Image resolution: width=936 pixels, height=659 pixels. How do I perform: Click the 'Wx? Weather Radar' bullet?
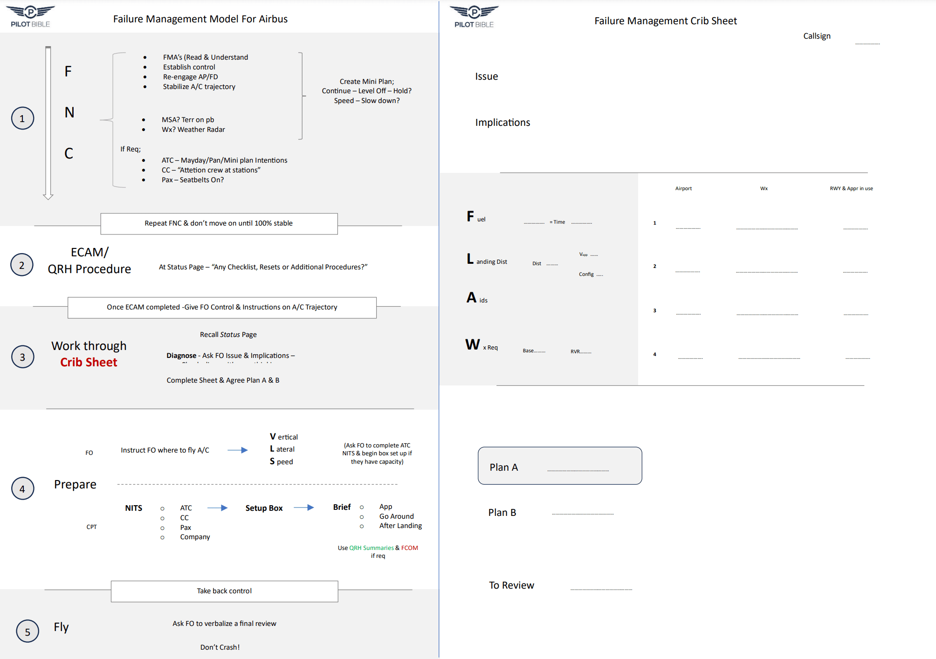[x=193, y=130]
